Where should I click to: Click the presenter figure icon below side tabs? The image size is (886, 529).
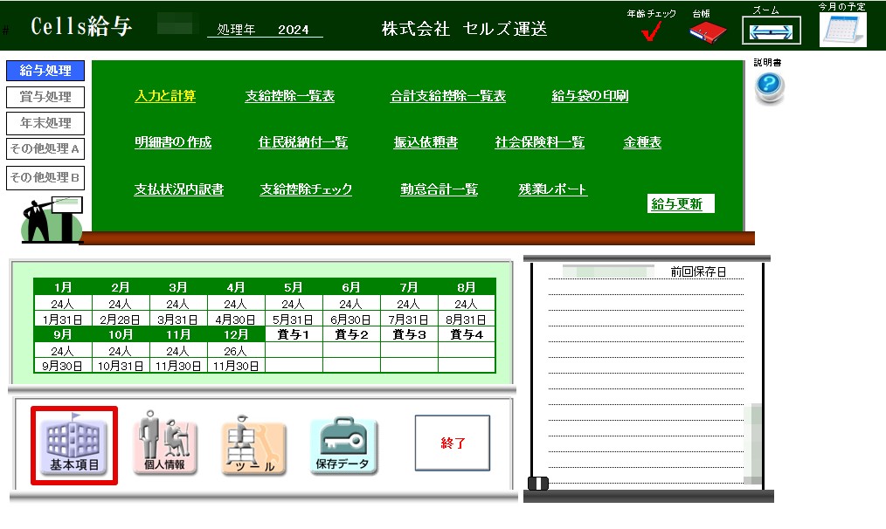pos(52,220)
